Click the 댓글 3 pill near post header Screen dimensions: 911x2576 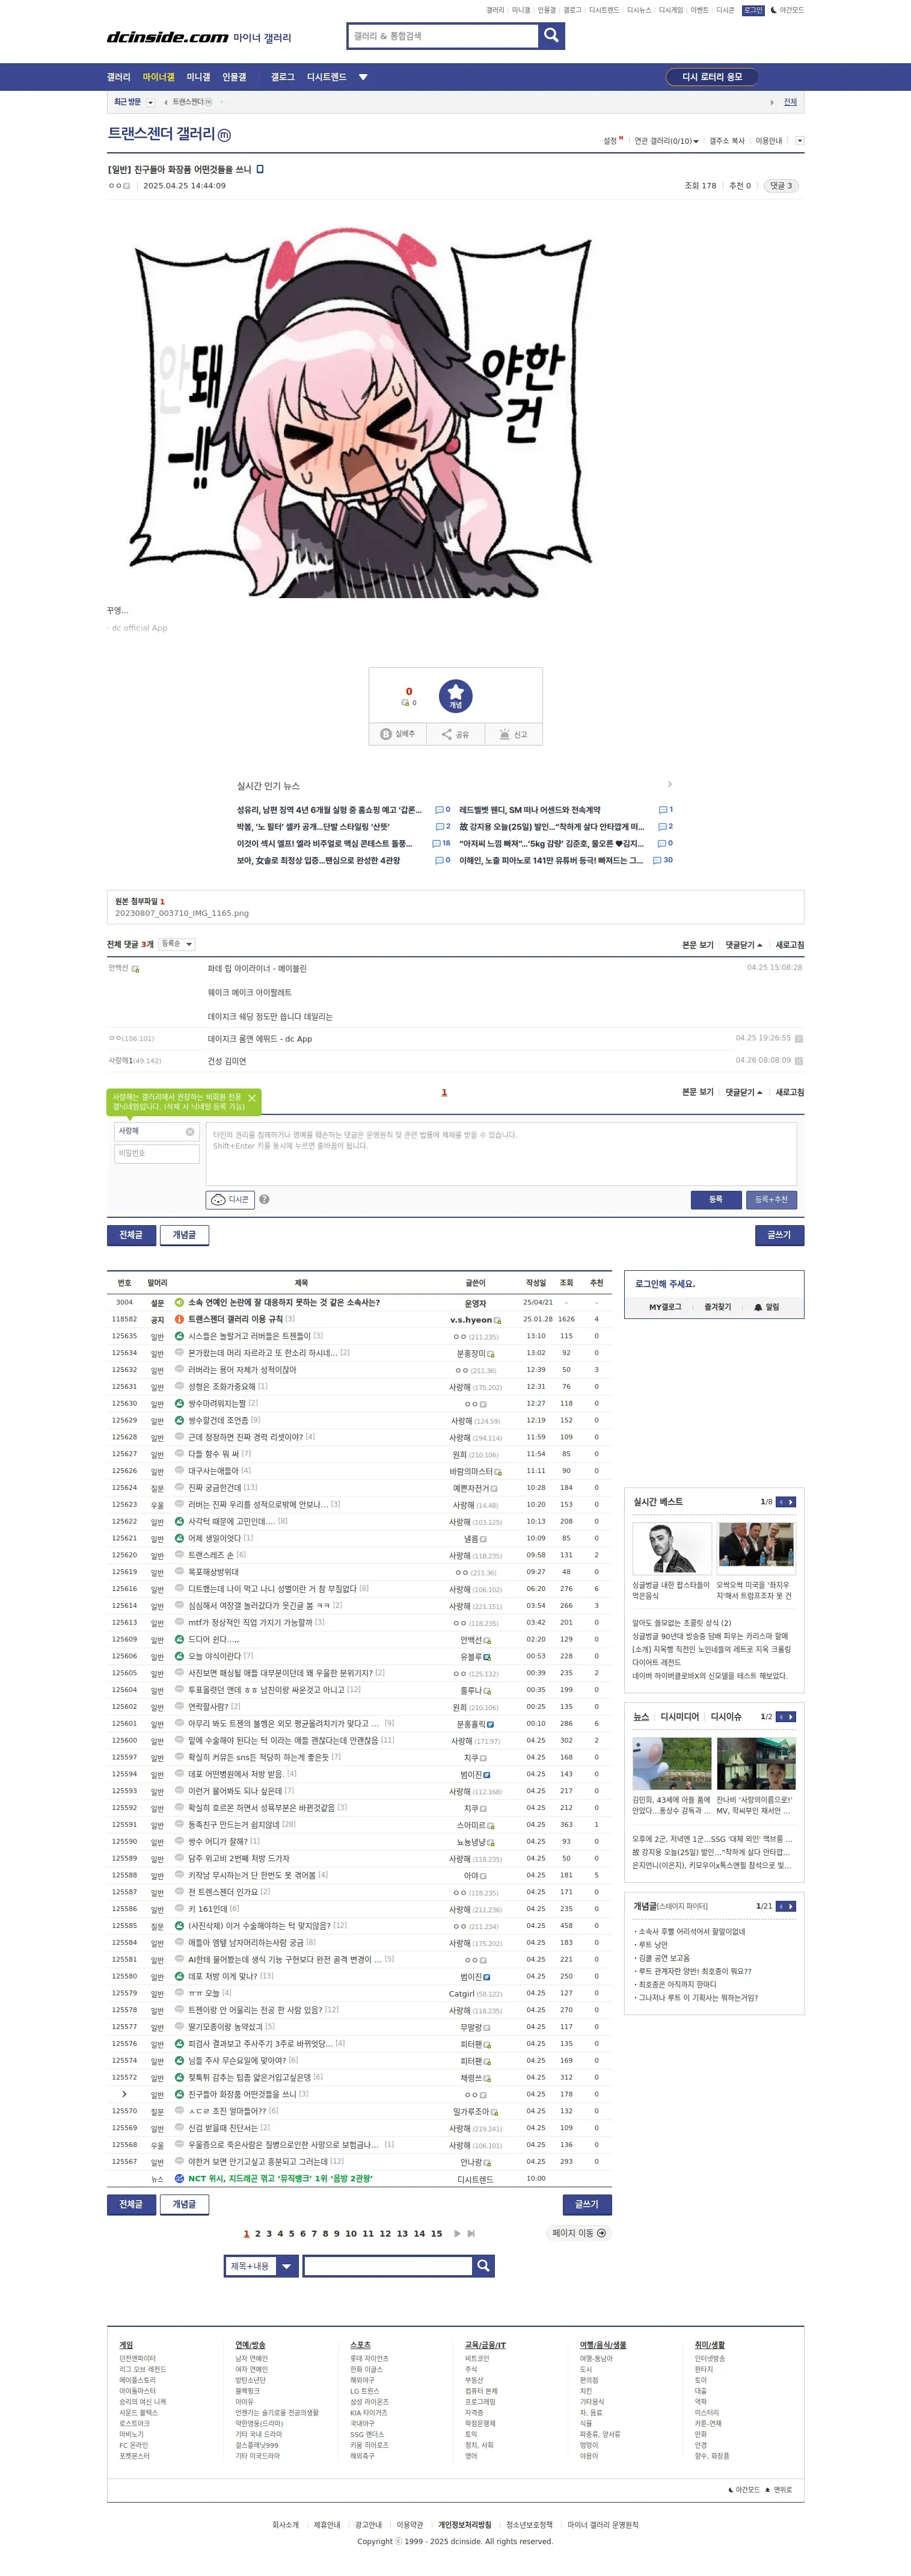click(x=780, y=186)
